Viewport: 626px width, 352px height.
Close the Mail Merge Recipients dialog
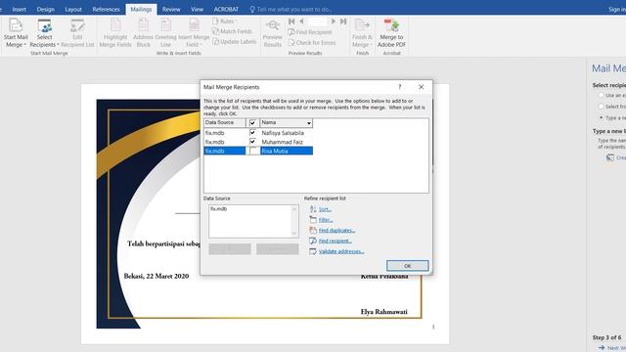click(422, 87)
